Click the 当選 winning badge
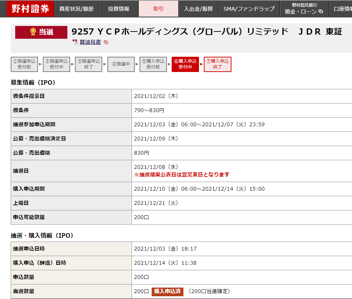Screen dimensions: 352x299 point(41,32)
